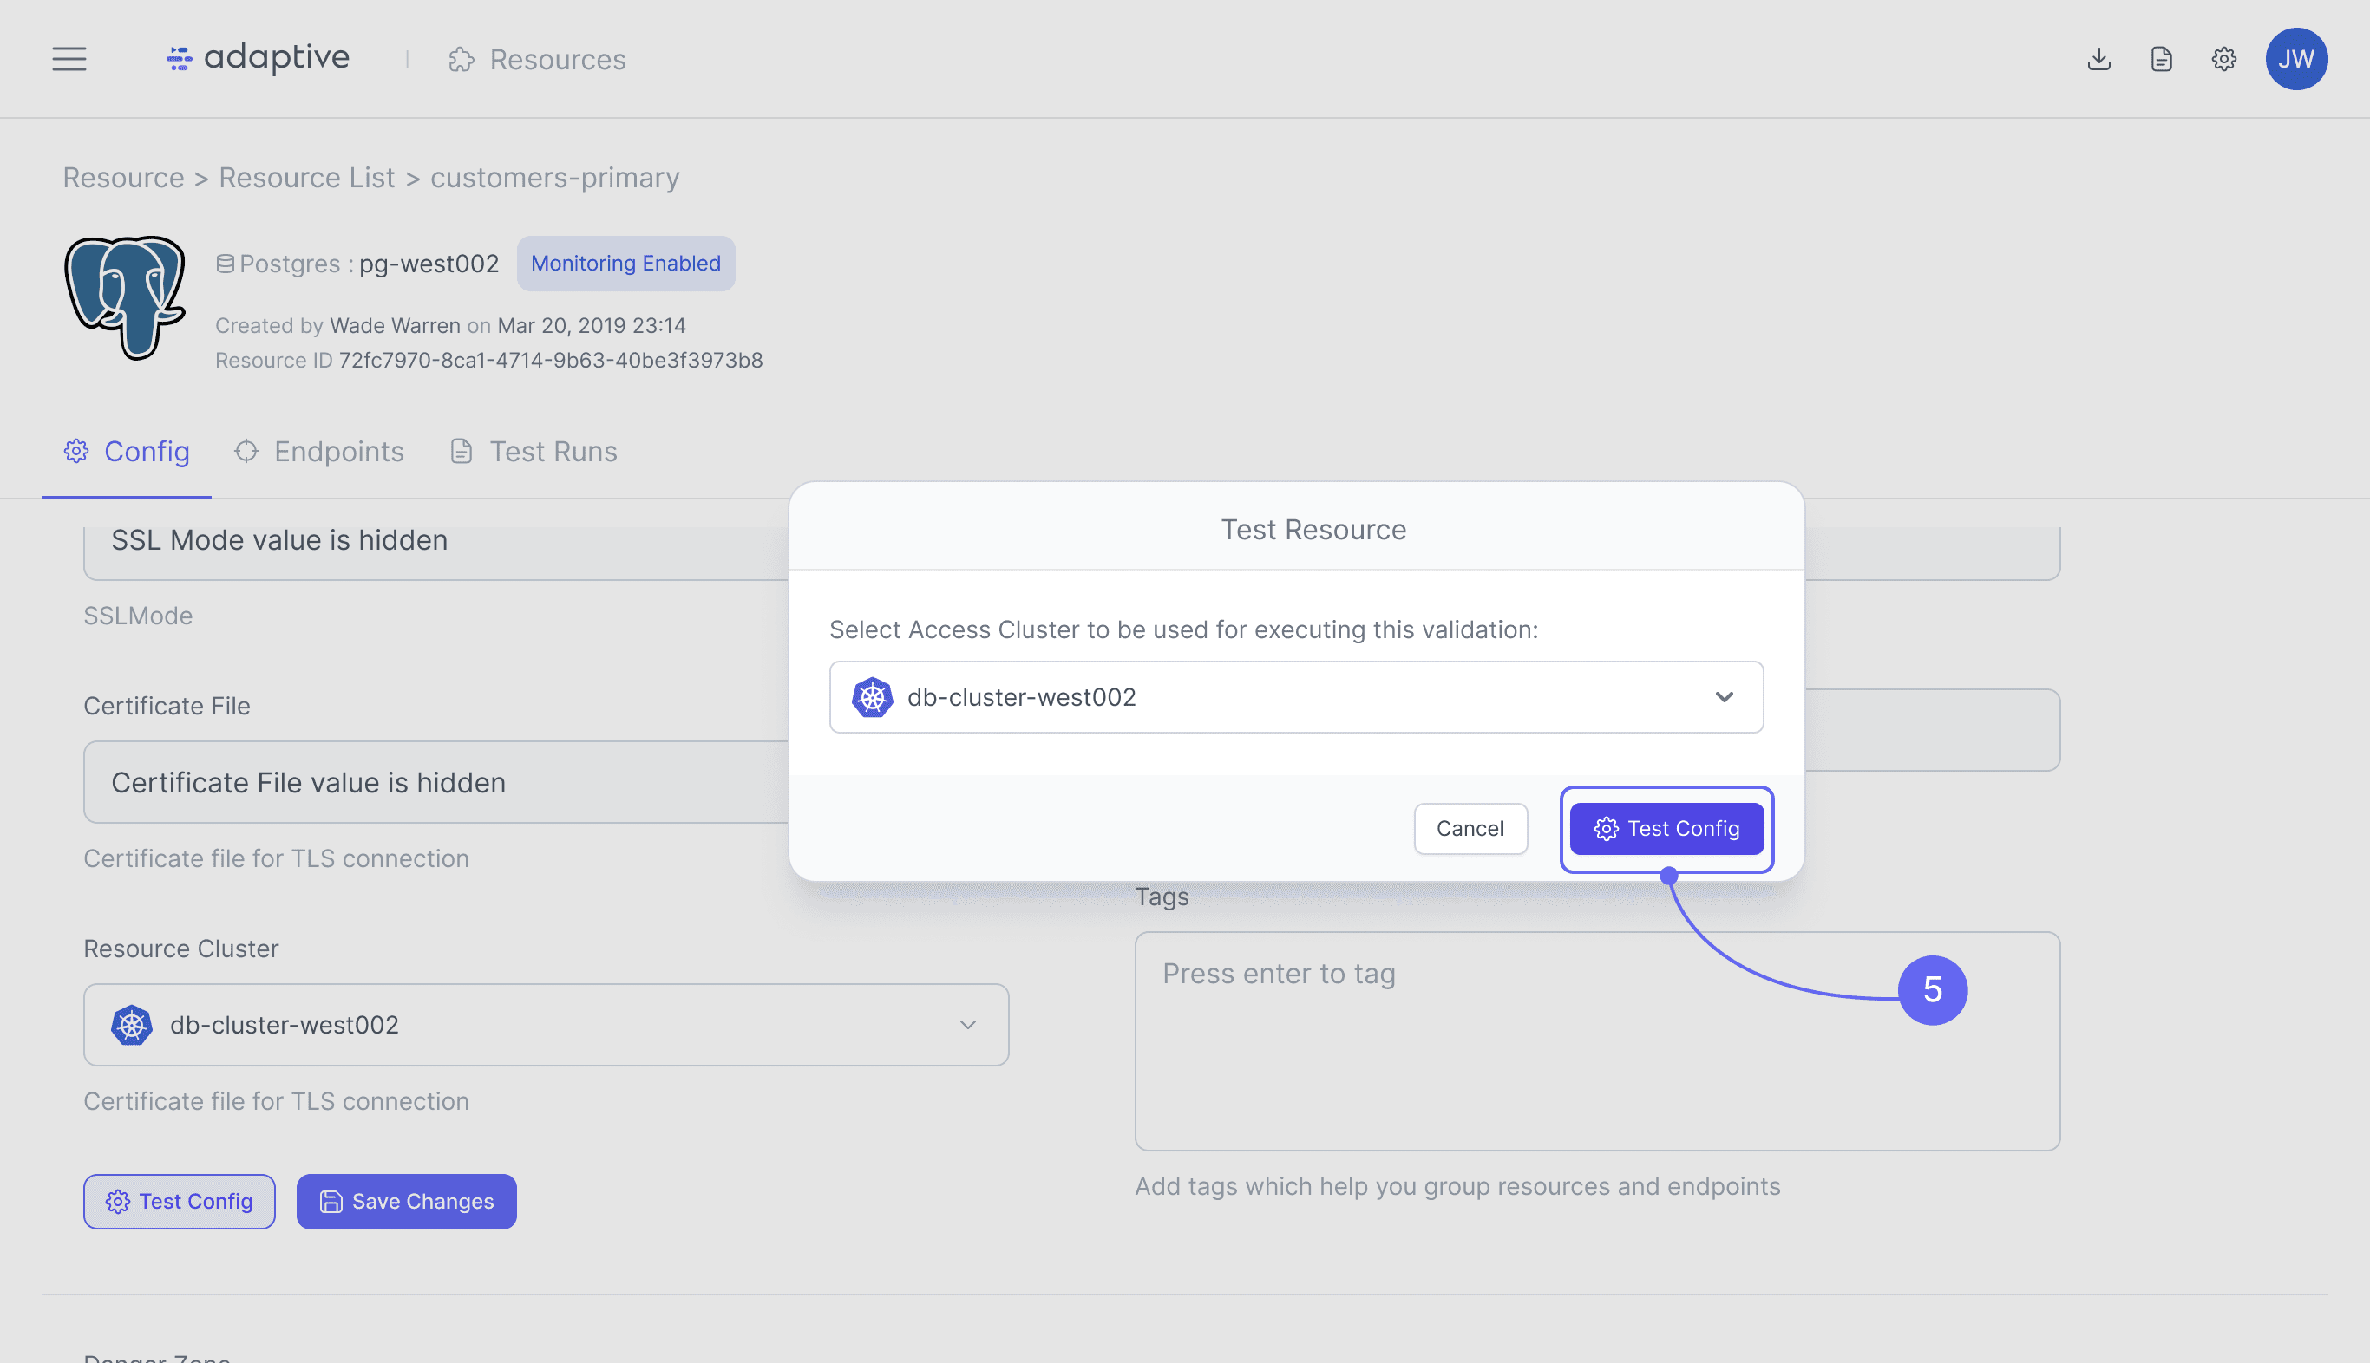This screenshot has height=1363, width=2370.
Task: Expand the Access Cluster dropdown chevron
Action: [1724, 696]
